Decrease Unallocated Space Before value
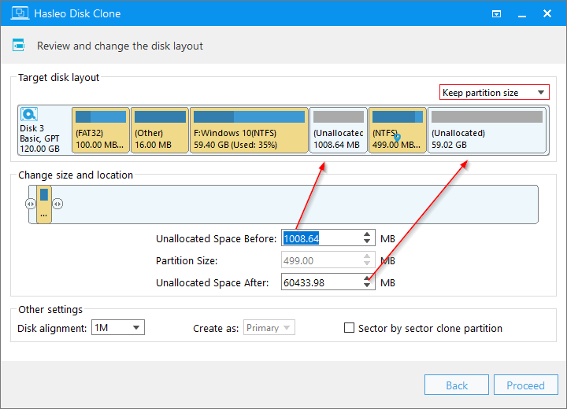567x409 pixels. pyautogui.click(x=367, y=241)
